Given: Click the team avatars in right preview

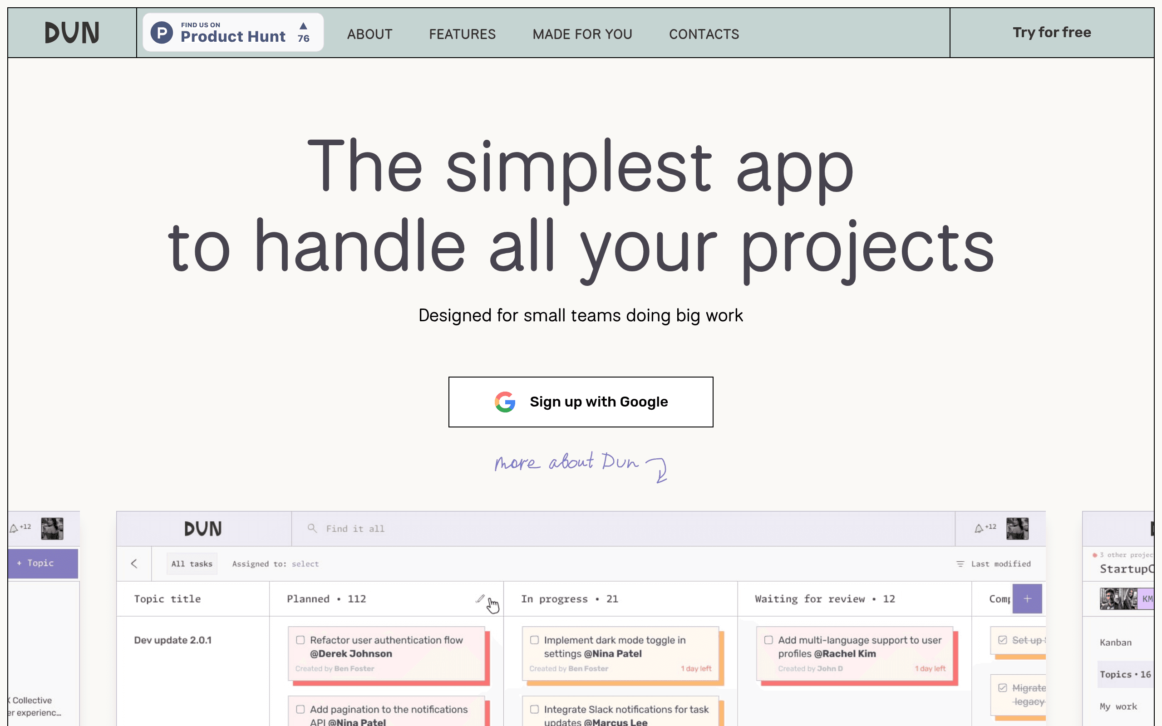Looking at the screenshot, I should pyautogui.click(x=1126, y=599).
